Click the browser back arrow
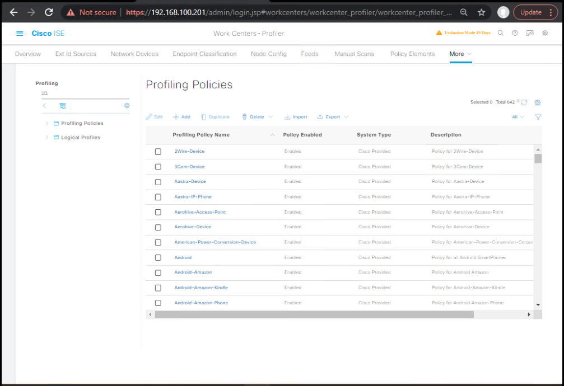This screenshot has height=386, width=564. [x=13, y=12]
